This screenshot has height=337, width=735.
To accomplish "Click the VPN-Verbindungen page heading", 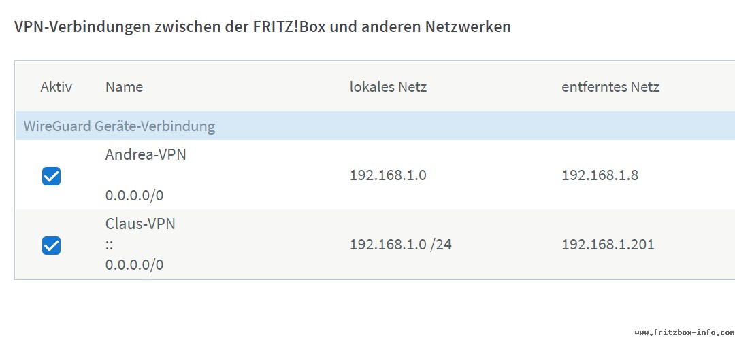I will (263, 26).
